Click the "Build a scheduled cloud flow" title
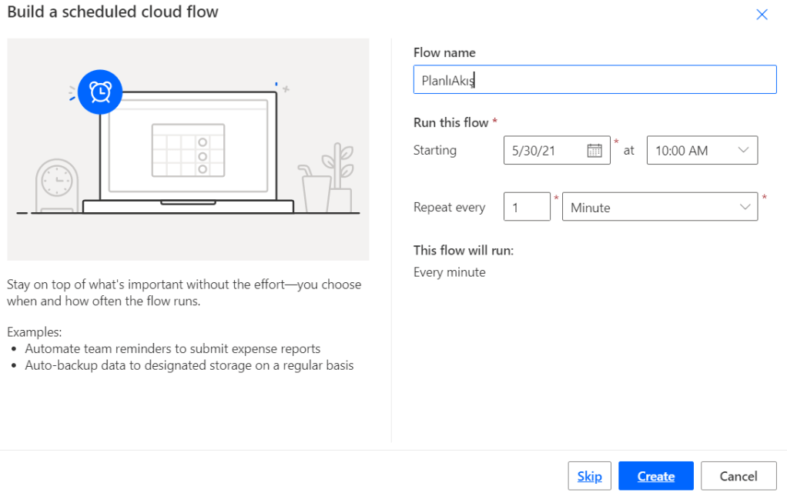 (x=112, y=12)
